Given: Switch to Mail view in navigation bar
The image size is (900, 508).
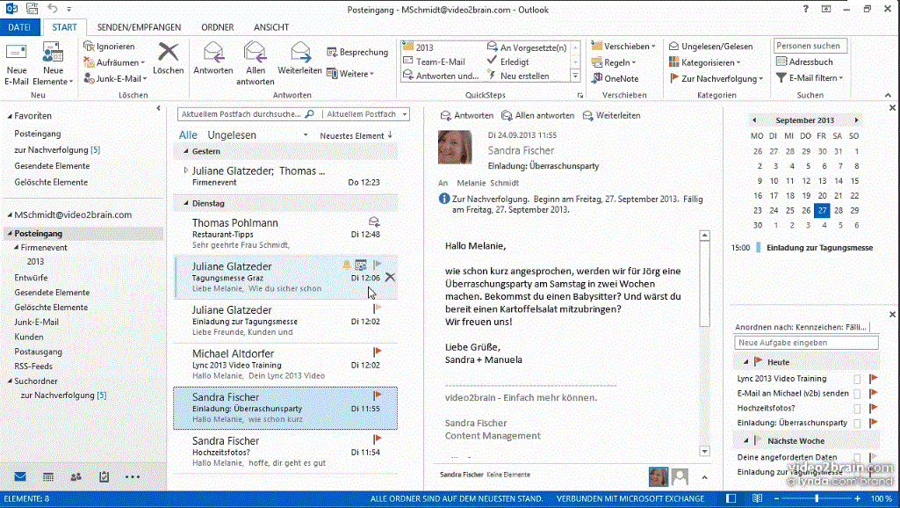Looking at the screenshot, I should coord(20,476).
